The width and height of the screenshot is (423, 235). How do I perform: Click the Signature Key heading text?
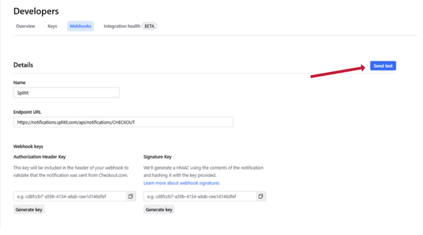tap(158, 157)
